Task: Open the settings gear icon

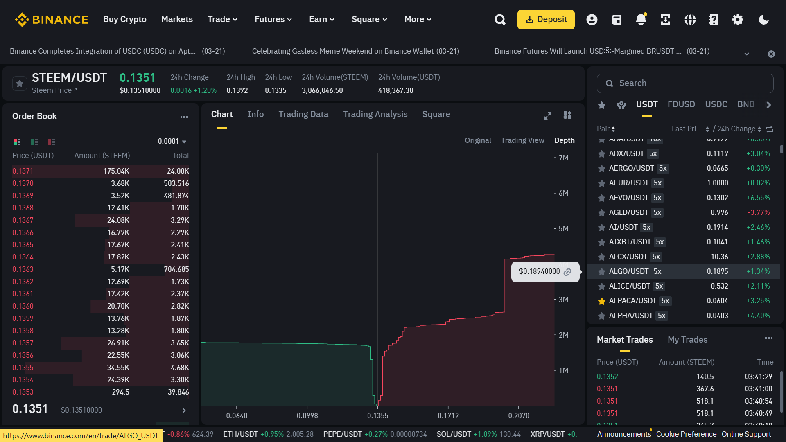Action: tap(738, 20)
